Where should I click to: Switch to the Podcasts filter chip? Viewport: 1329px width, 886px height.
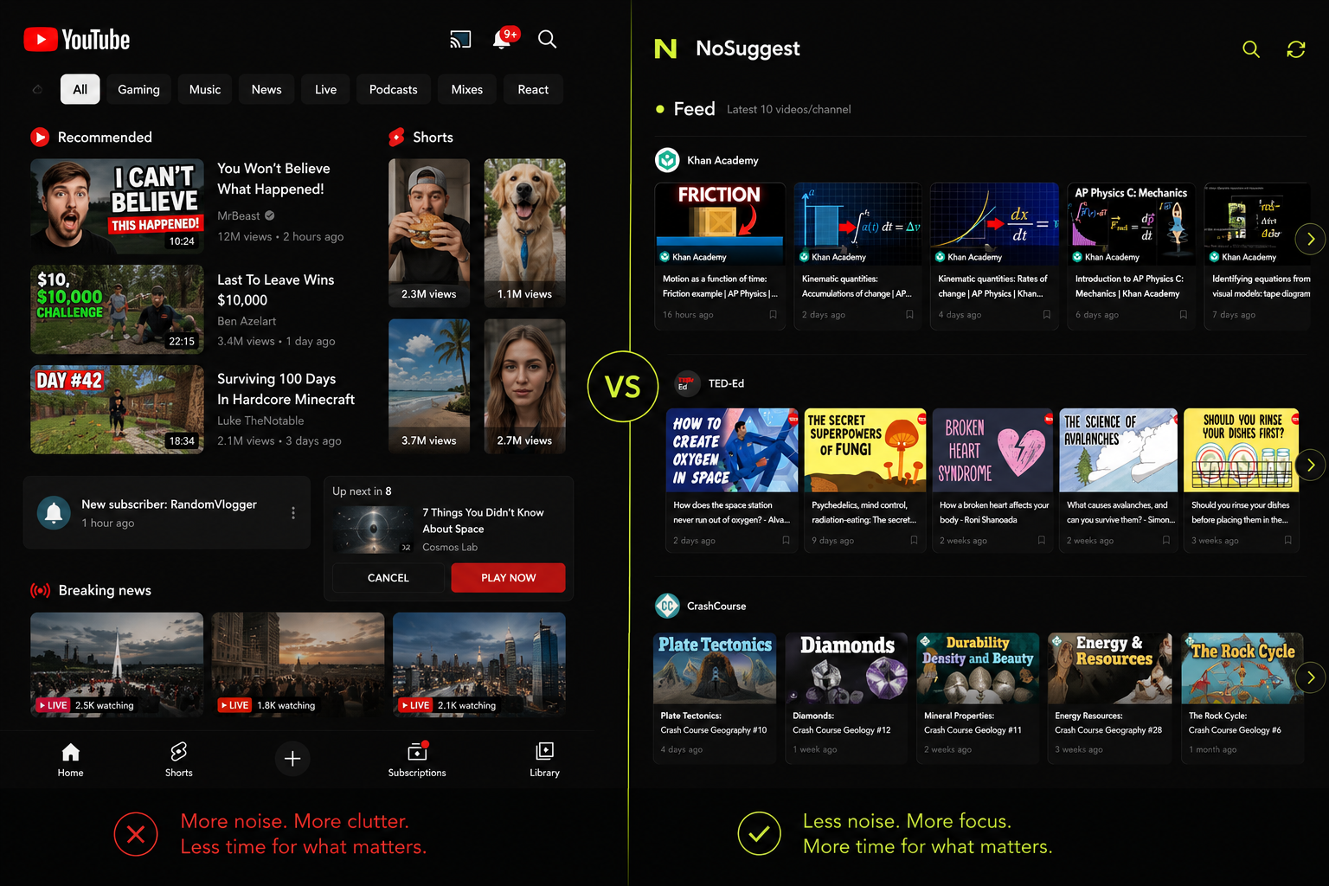tap(393, 89)
